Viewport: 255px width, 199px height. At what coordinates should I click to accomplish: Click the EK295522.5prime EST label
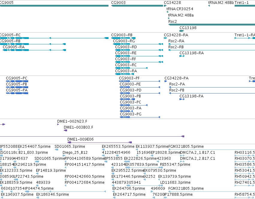click(128, 171)
